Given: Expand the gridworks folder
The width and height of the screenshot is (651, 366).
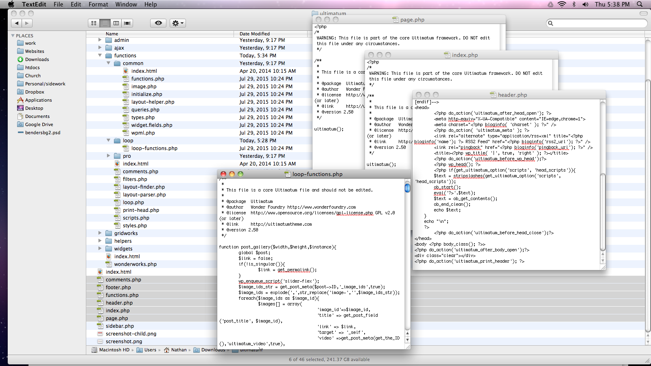Looking at the screenshot, I should click(100, 233).
